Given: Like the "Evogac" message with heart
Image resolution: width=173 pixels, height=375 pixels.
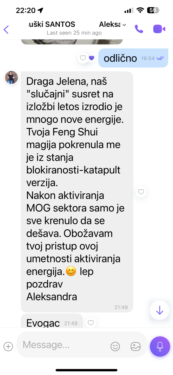Looking at the screenshot, I should (91, 323).
